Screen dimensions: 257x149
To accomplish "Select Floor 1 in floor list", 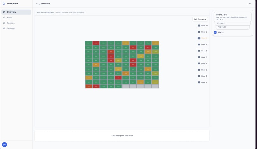I will coord(202,82).
